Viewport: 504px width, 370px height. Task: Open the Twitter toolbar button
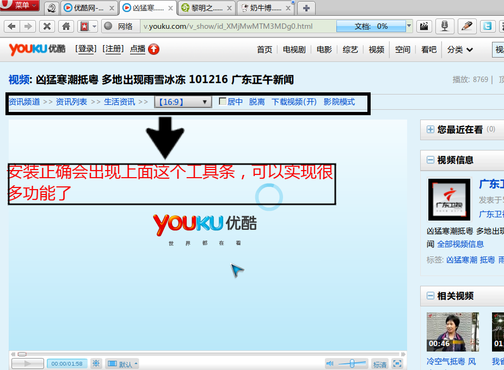point(487,26)
